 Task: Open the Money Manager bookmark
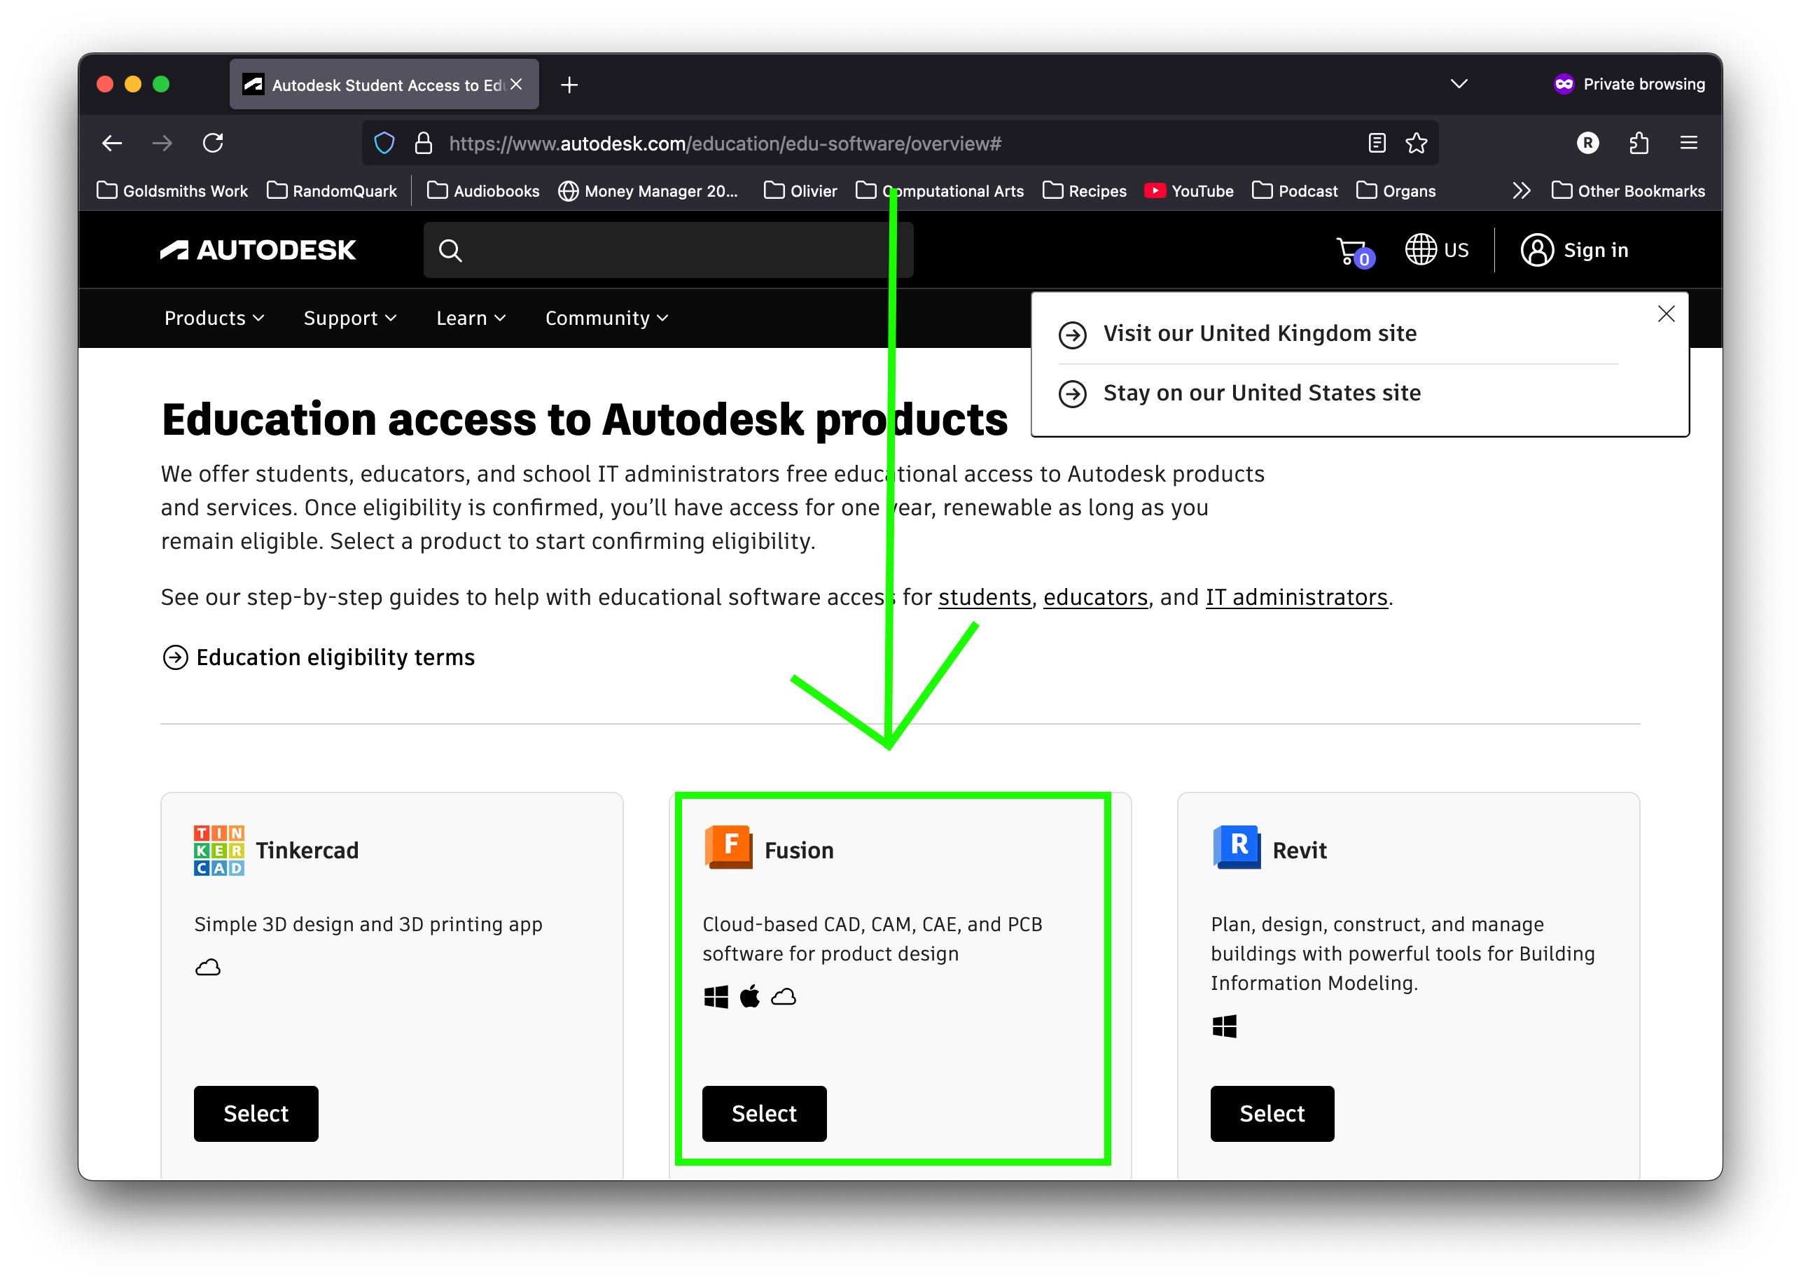tap(648, 190)
